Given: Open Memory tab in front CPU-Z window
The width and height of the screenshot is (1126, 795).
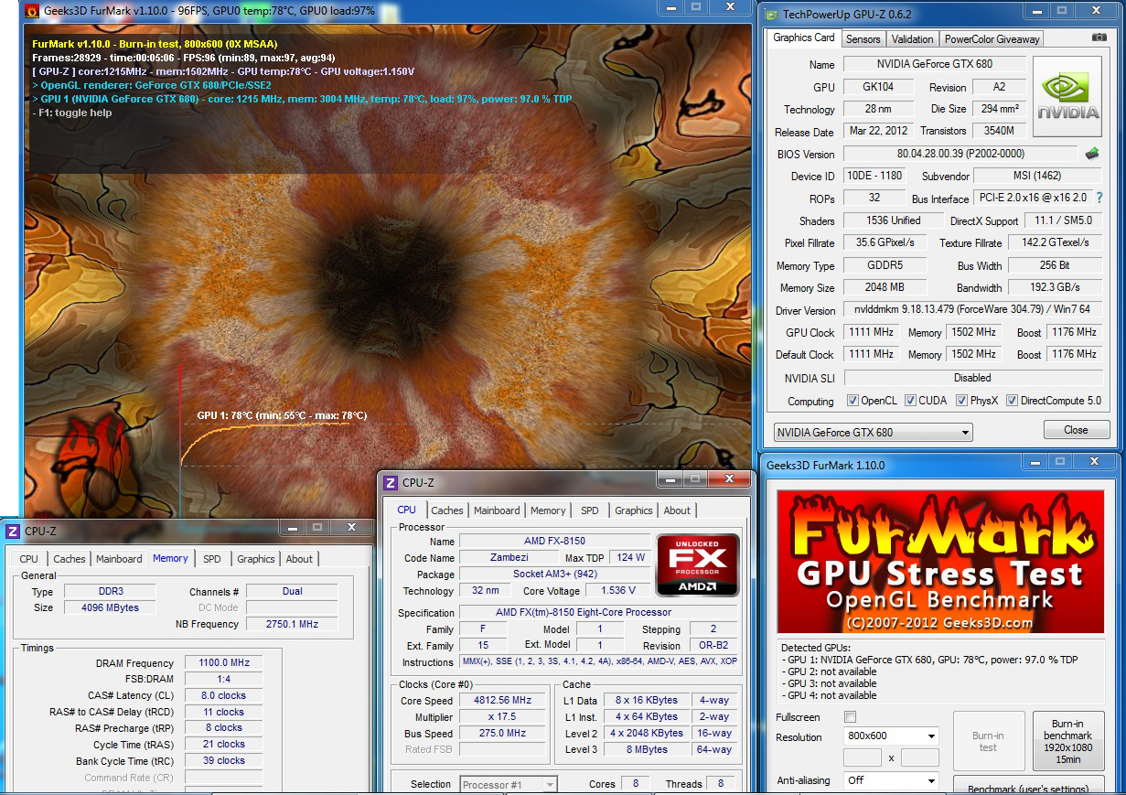Looking at the screenshot, I should [x=548, y=510].
